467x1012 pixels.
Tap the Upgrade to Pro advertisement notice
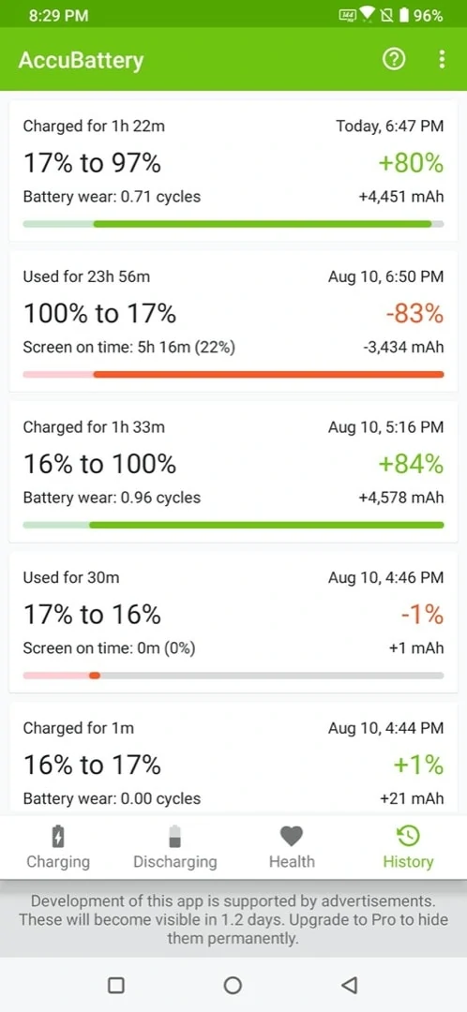[233, 920]
